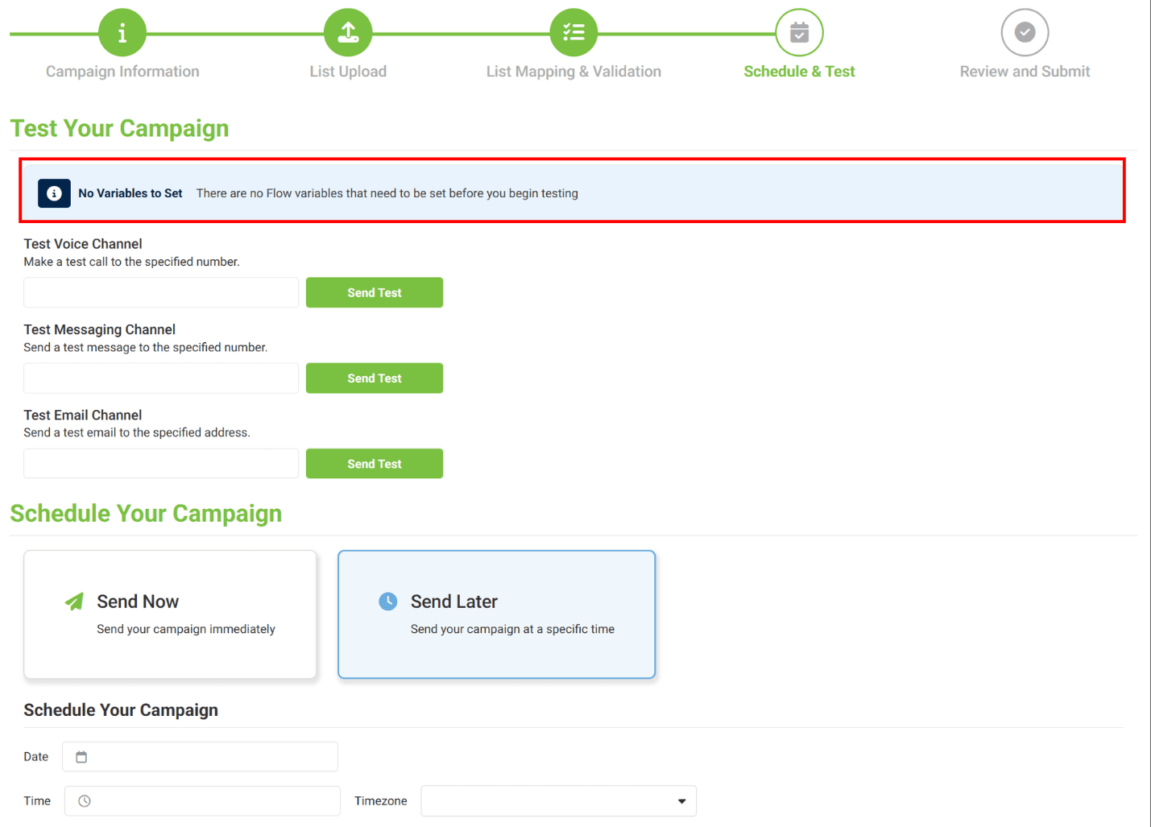Click the Review and Submit step label
1151x827 pixels.
coord(1025,72)
